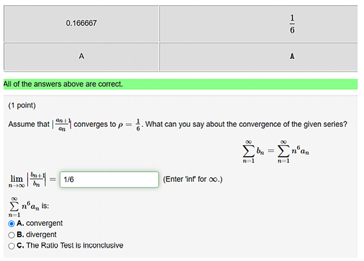Click the 'divergent' answer label text
Viewport: 364px width, 261px height.
coord(41,234)
